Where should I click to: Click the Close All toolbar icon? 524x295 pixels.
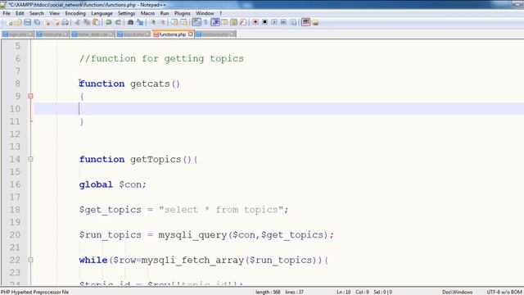[x=56, y=22]
